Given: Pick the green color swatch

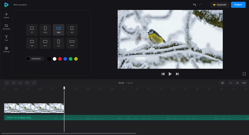Looking at the screenshot, I should [x=71, y=59].
